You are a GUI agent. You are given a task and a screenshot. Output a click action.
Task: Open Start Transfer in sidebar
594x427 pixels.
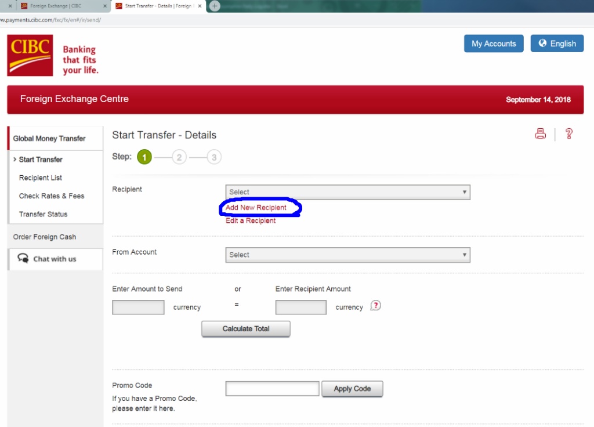[x=41, y=160]
